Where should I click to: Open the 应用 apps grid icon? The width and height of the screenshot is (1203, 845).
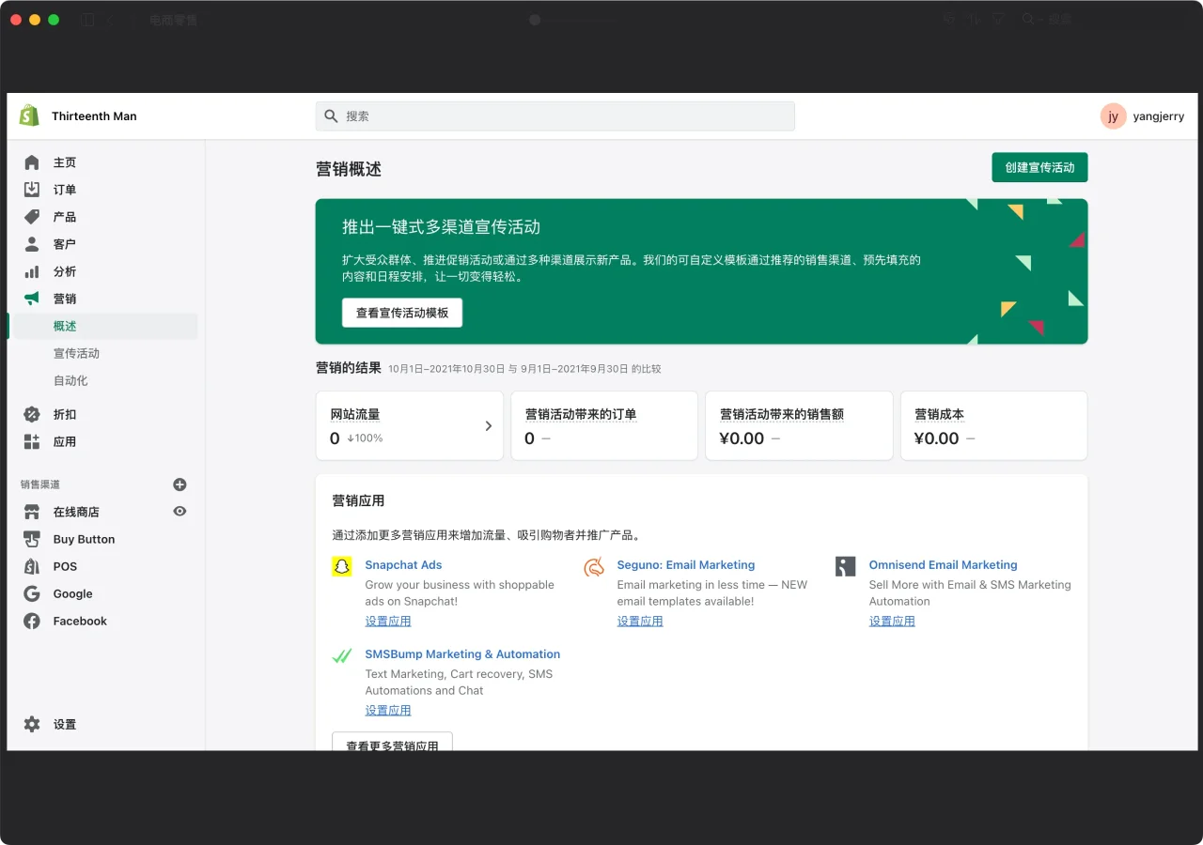click(x=32, y=441)
